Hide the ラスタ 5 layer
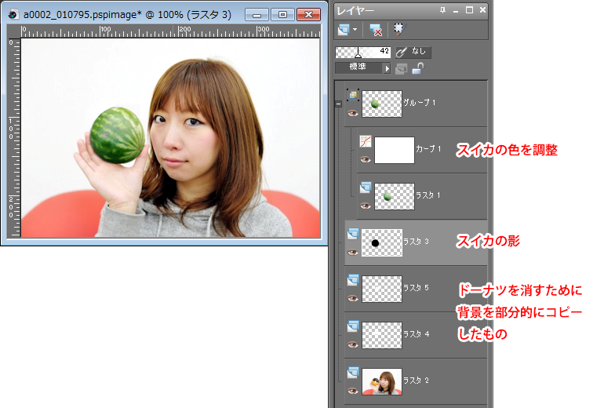The height and width of the screenshot is (408, 604). pyautogui.click(x=353, y=299)
